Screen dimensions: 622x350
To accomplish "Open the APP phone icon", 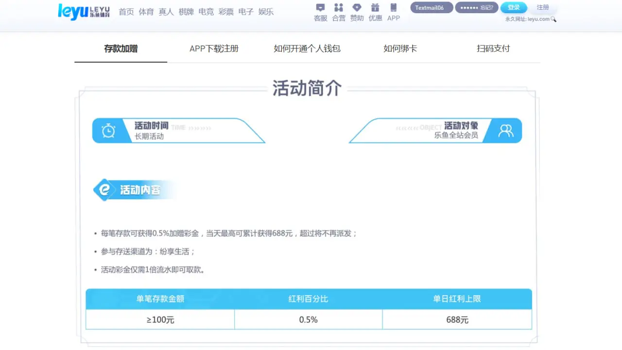I will [x=394, y=8].
